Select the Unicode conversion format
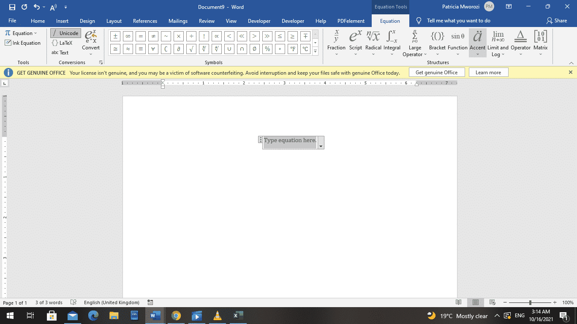Image resolution: width=577 pixels, height=324 pixels. click(x=65, y=33)
